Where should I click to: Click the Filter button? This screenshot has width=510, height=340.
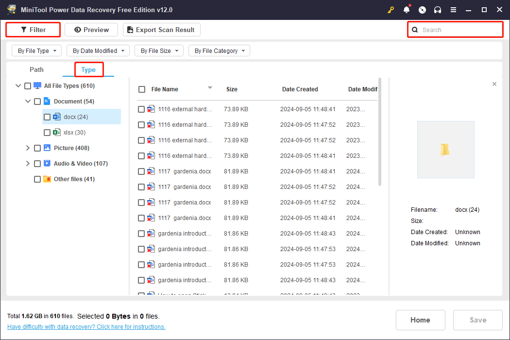[33, 30]
